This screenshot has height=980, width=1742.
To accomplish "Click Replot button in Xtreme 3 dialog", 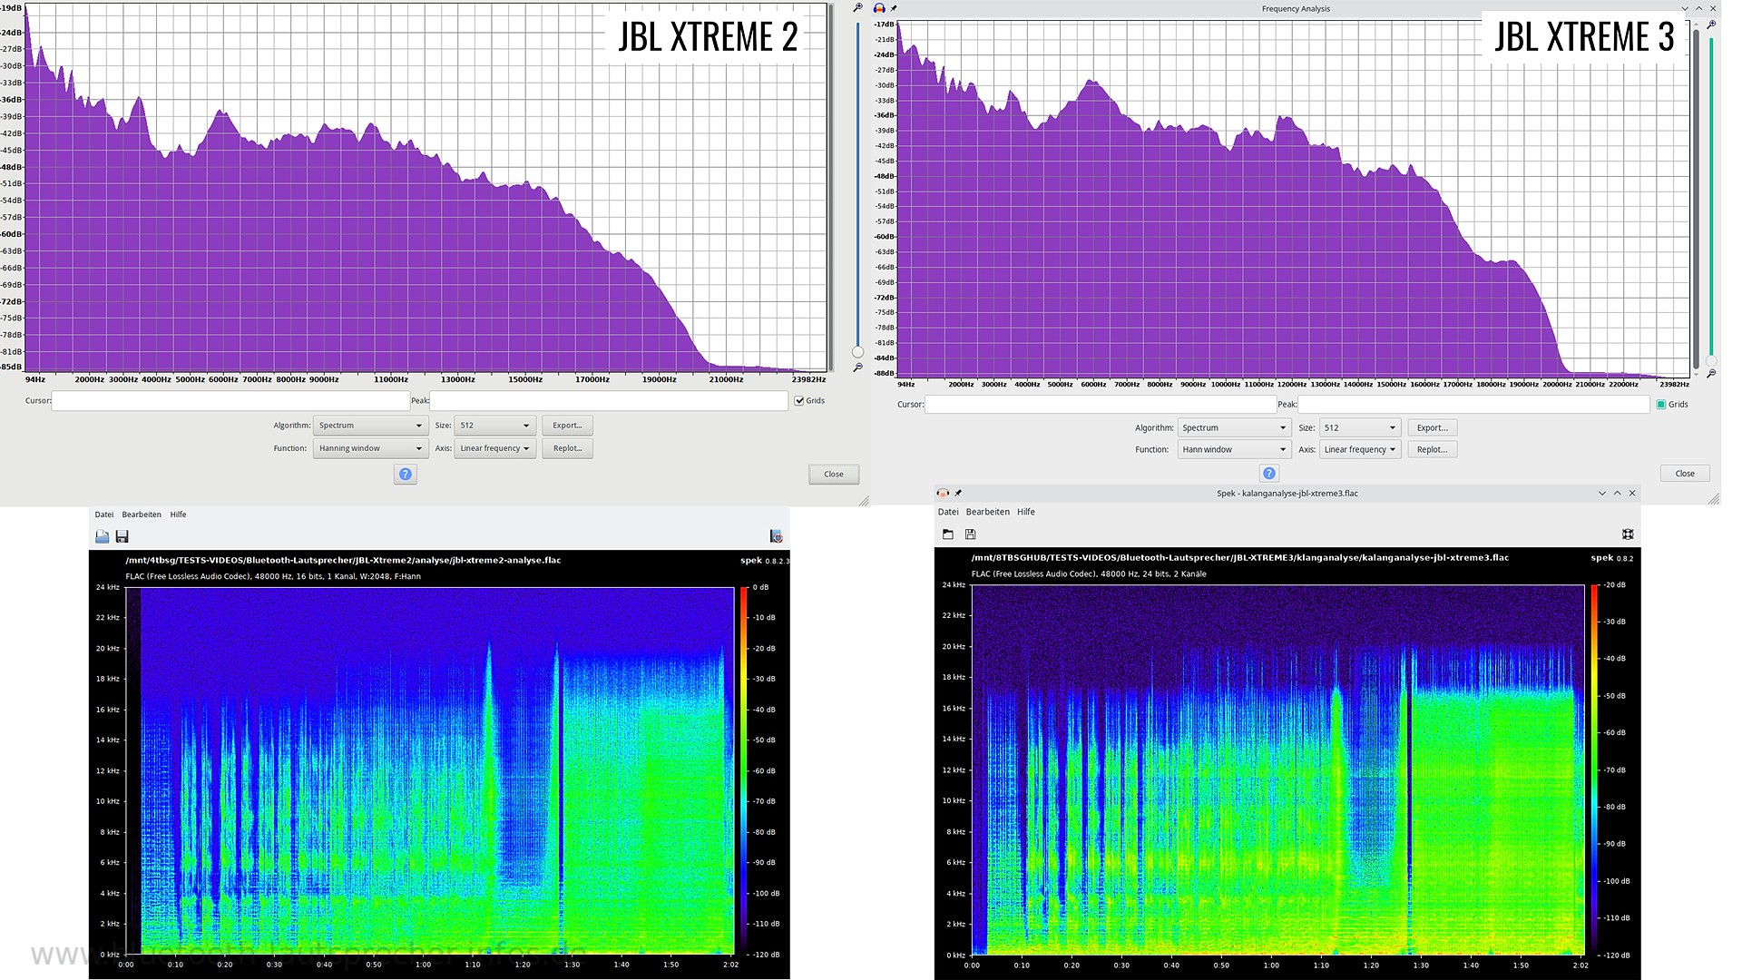I will [1433, 449].
